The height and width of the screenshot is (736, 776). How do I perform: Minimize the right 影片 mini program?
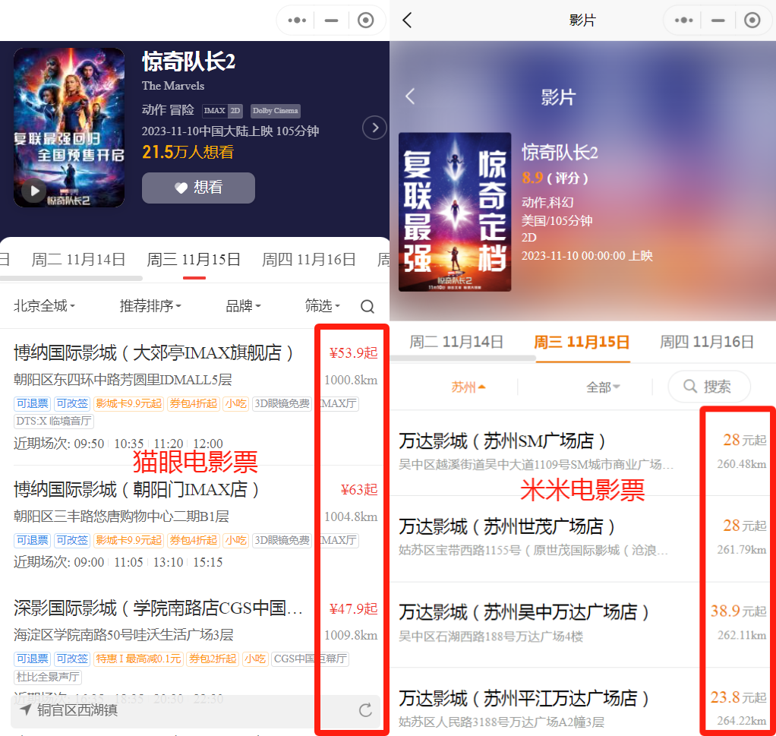coord(718,21)
